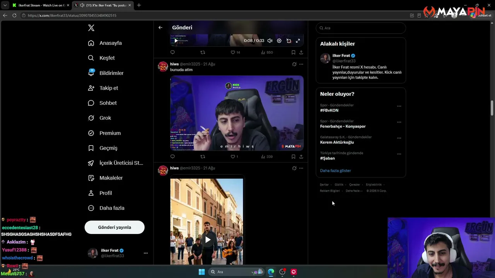Go to Anasayfa in the sidebar

point(105,43)
